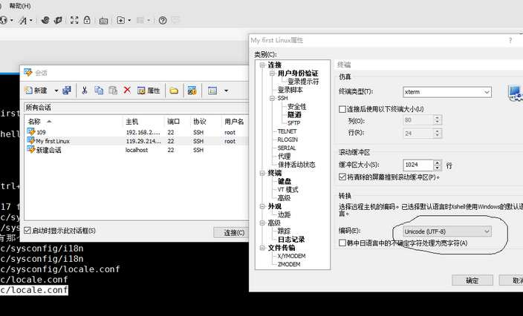The width and height of the screenshot is (523, 316).
Task: Open session 属性 (Properties) toolbar button
Action: [x=147, y=90]
